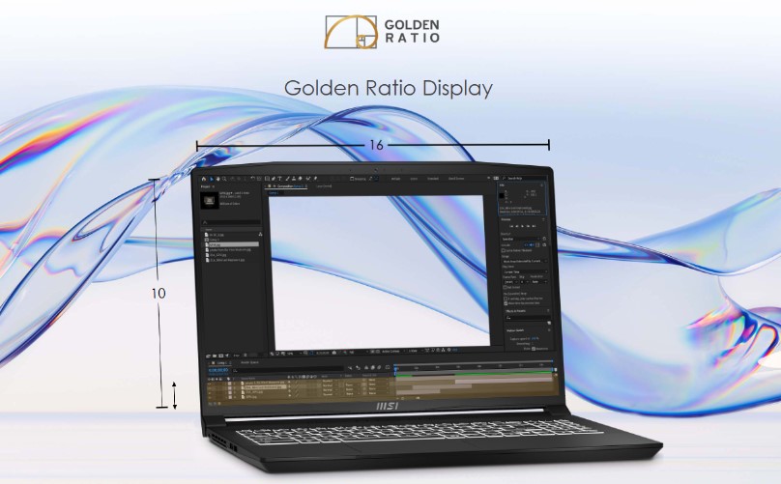Toggle Move time to preview time checkbox
This screenshot has height=484, width=781.
pyautogui.click(x=506, y=303)
